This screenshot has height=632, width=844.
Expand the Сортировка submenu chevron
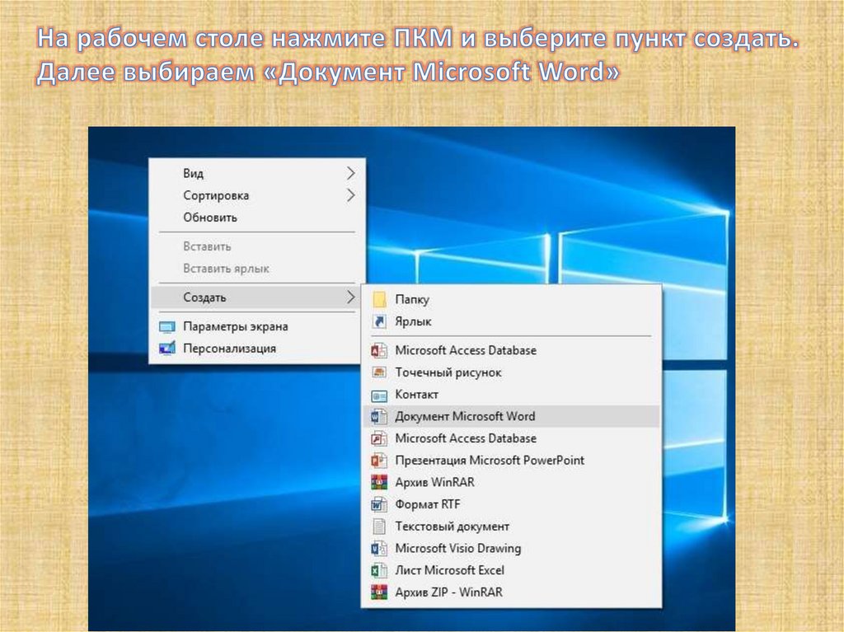coord(351,195)
